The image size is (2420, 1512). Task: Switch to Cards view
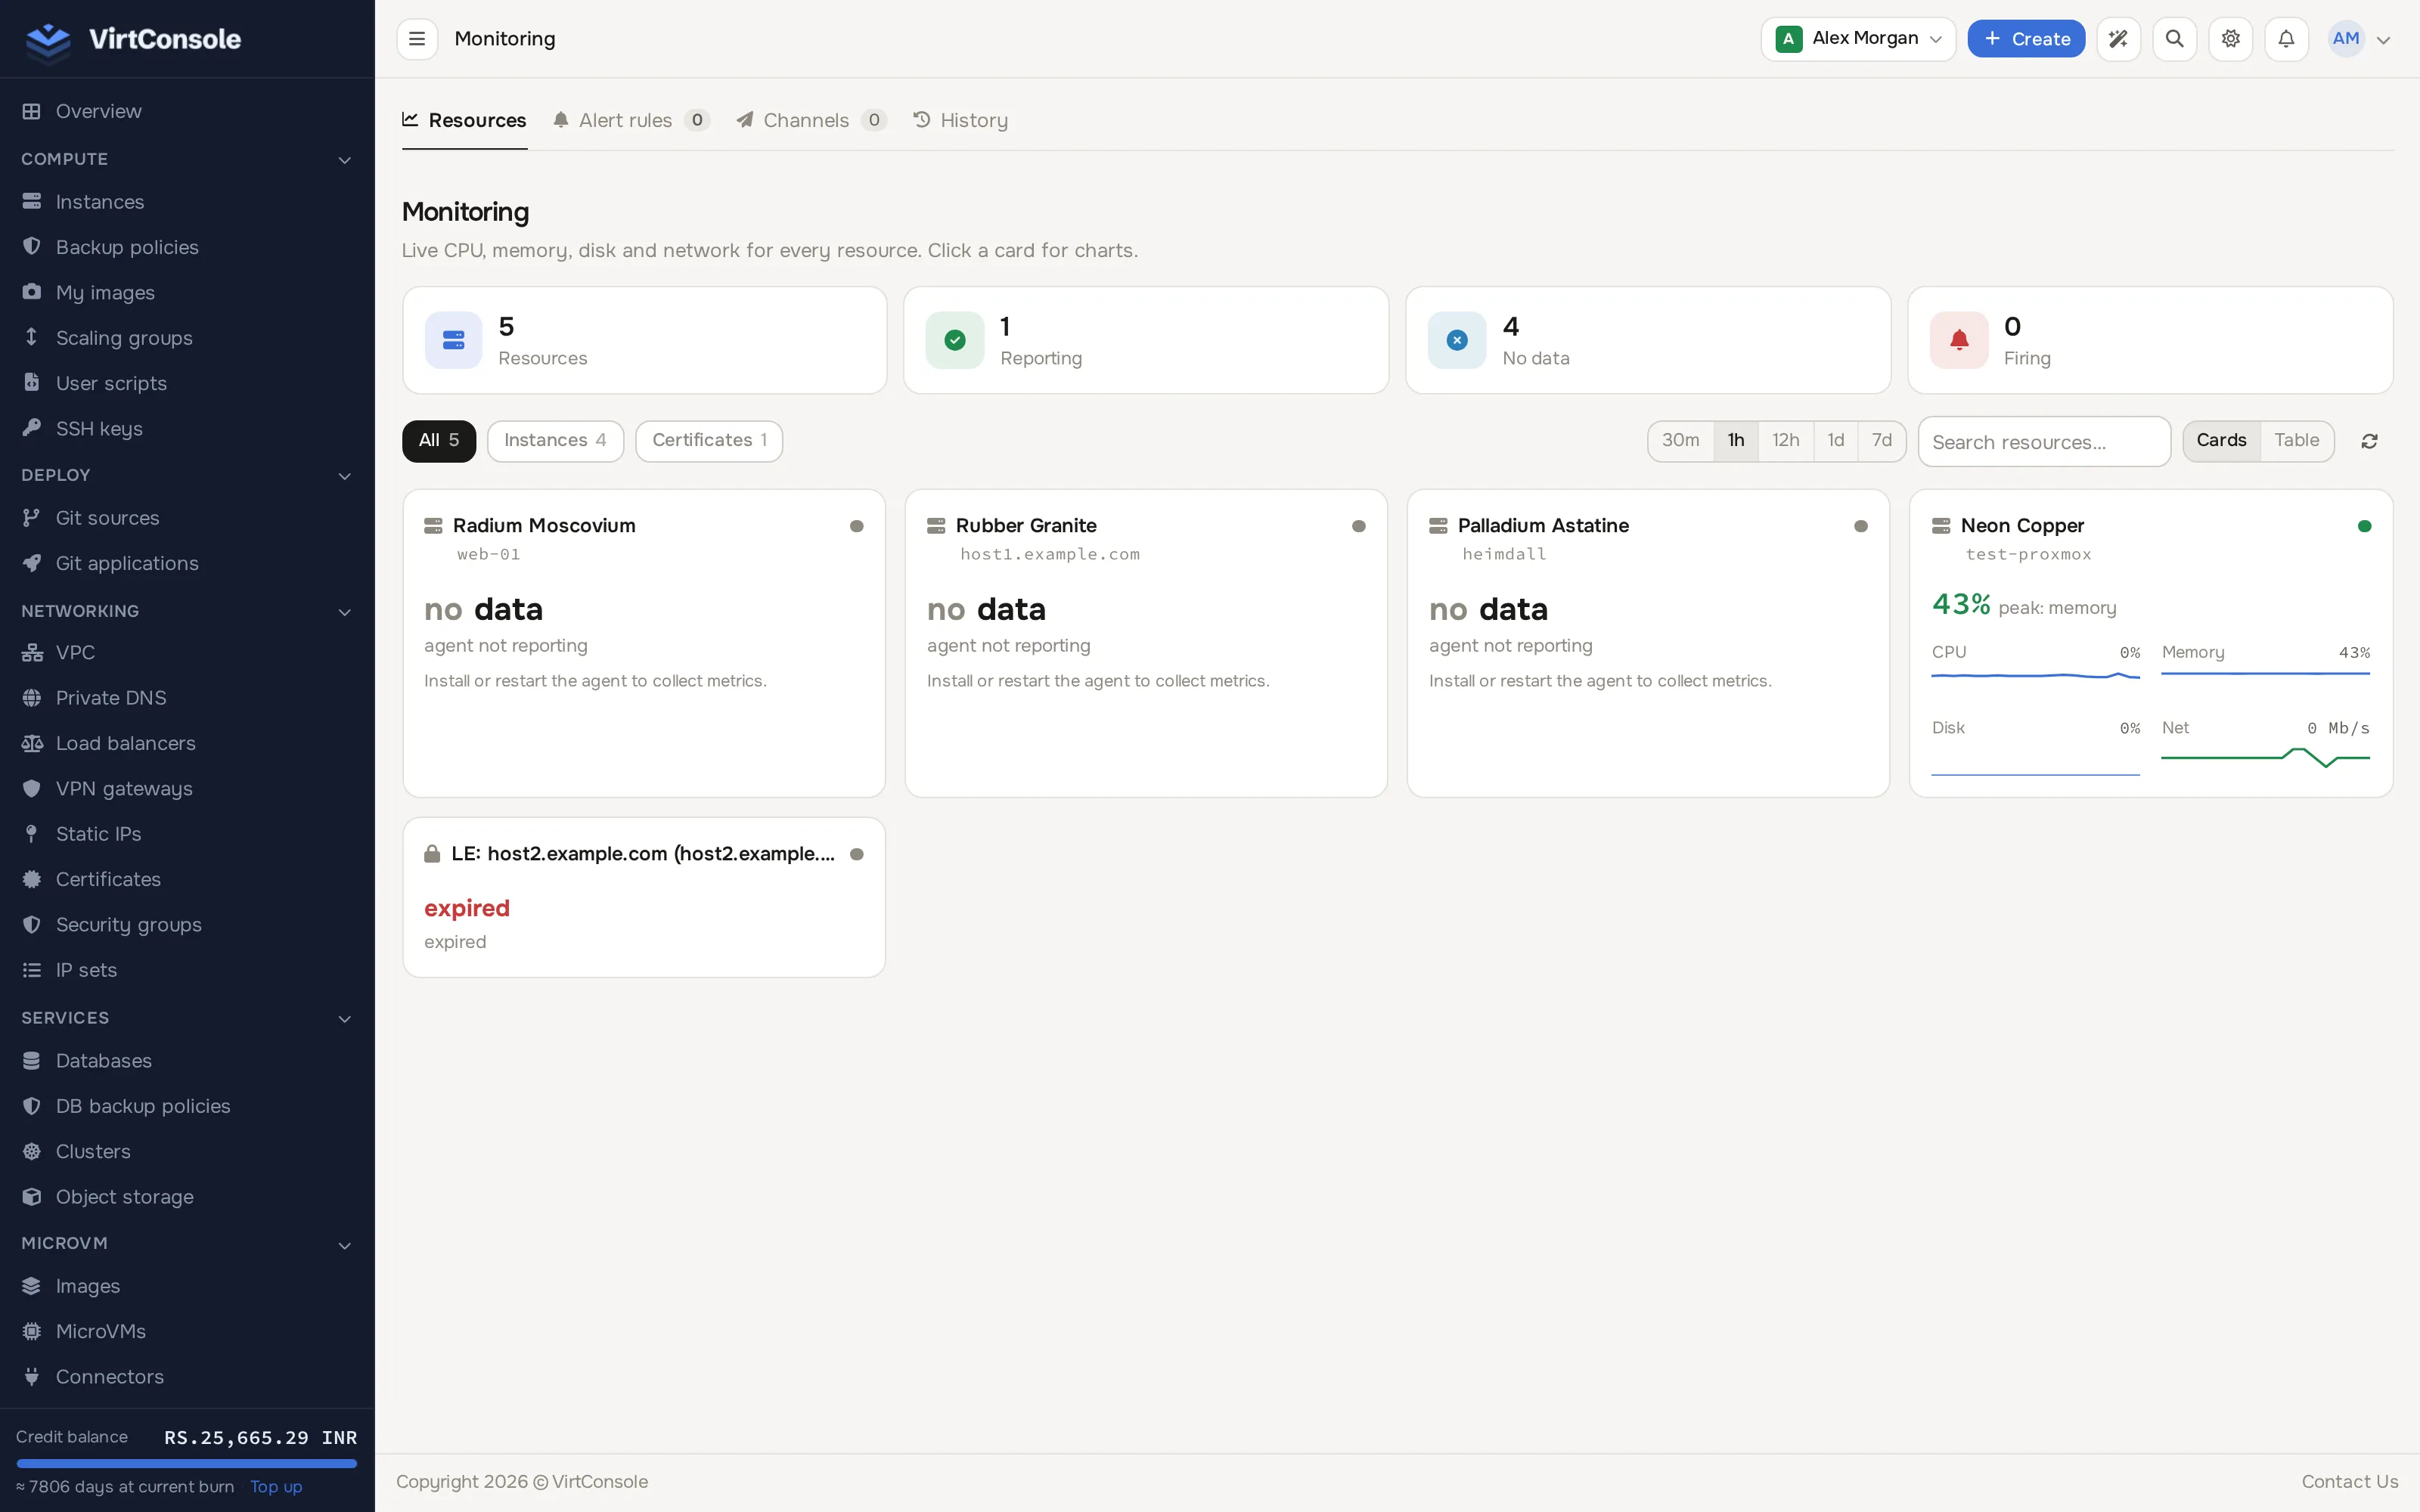point(2221,441)
